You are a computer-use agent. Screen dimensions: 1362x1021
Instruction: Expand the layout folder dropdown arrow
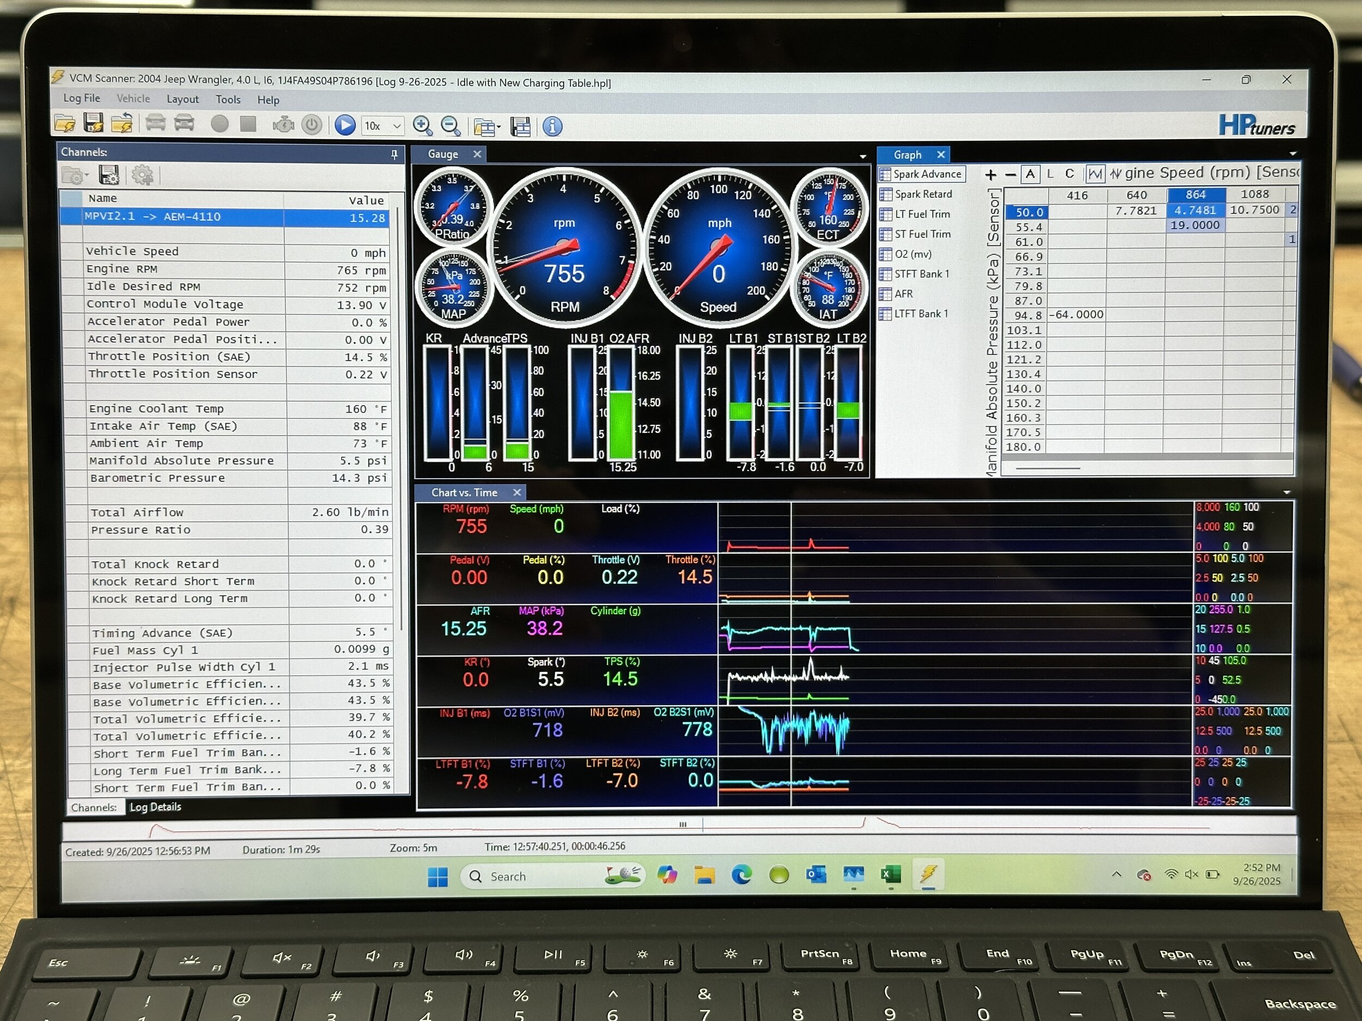498,127
